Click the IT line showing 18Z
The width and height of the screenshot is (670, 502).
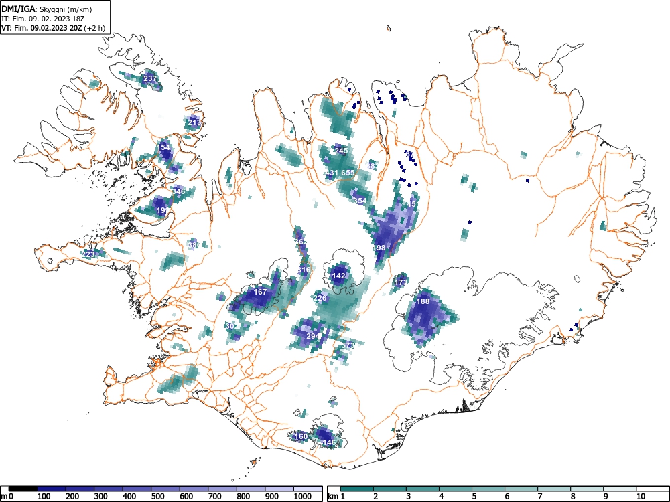pyautogui.click(x=43, y=19)
